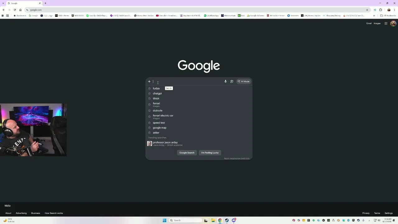
Task: Open Steam from the taskbar
Action: coord(227,220)
